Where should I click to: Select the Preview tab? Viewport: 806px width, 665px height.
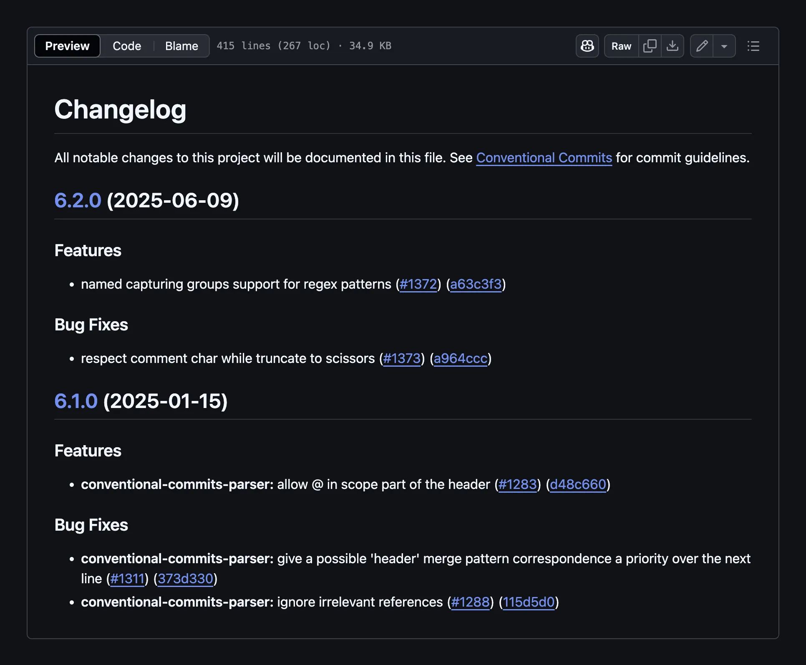[67, 46]
